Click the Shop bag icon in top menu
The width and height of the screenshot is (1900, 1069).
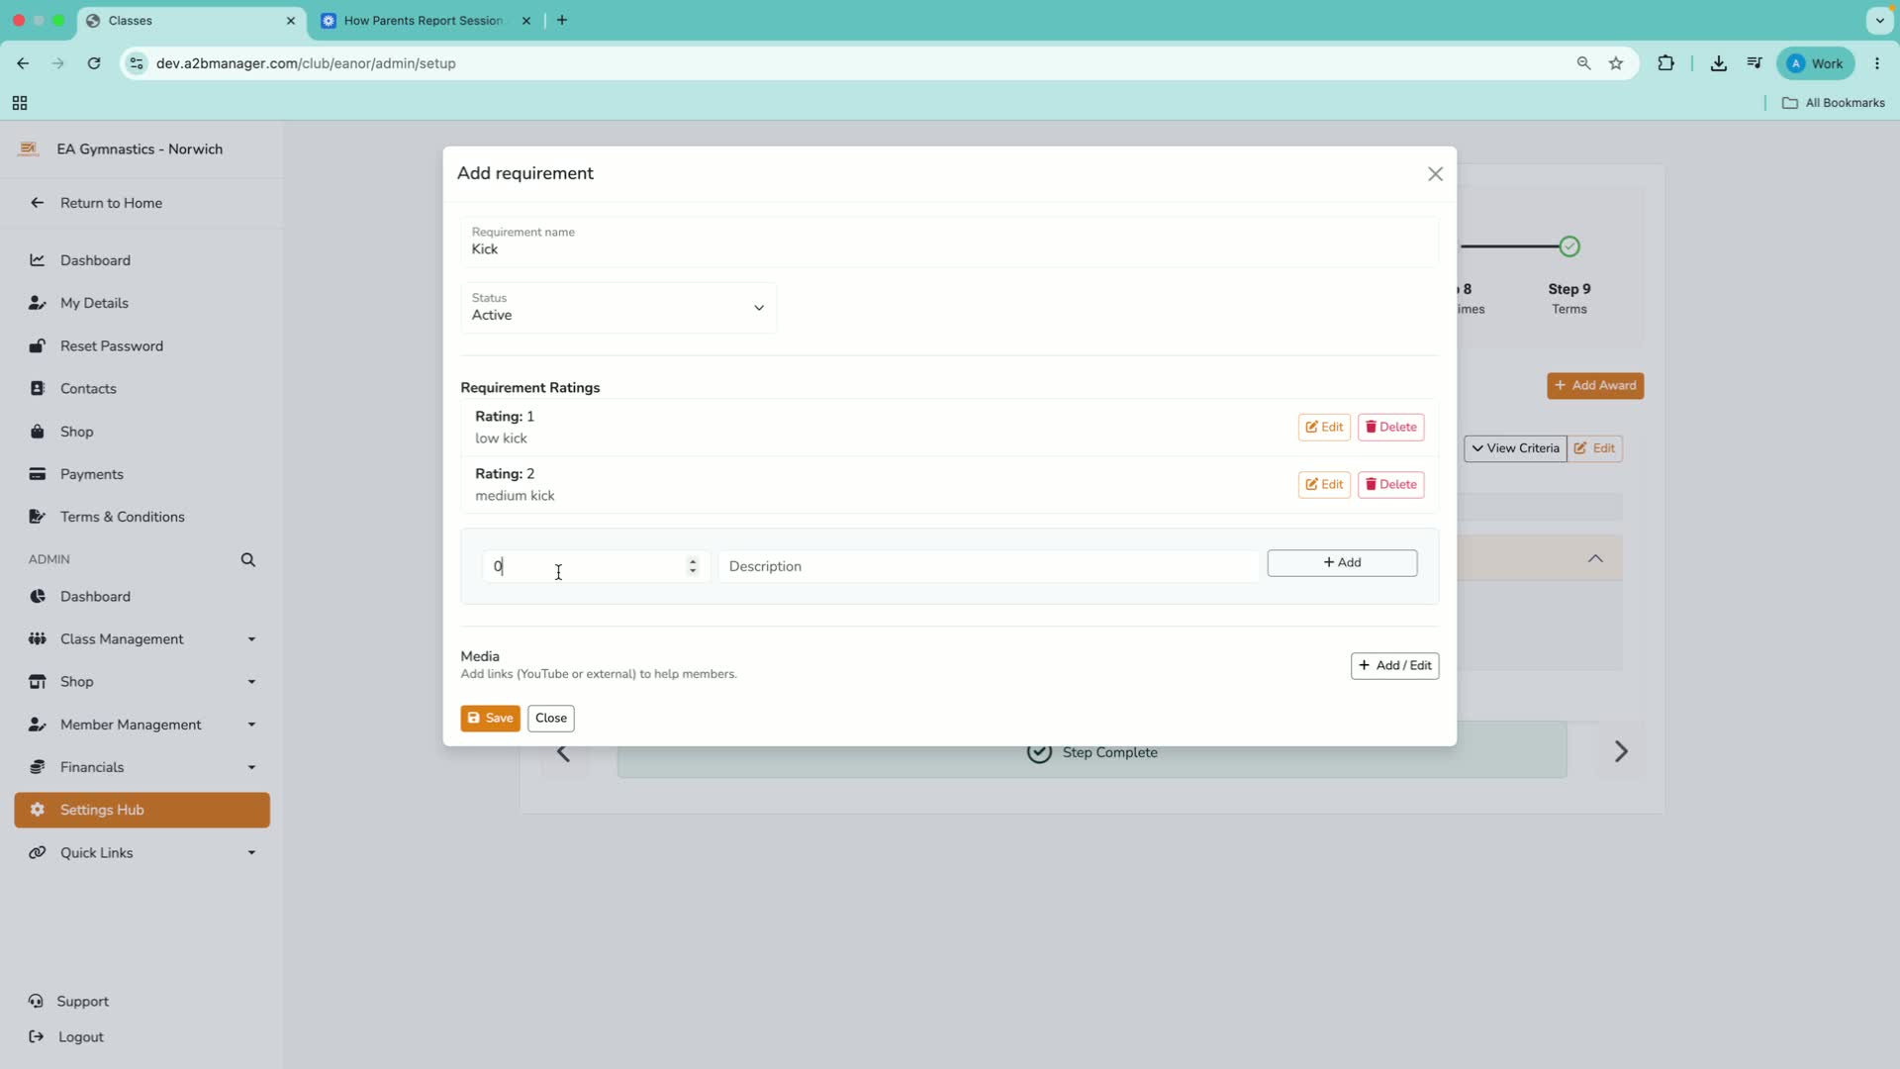coord(38,432)
